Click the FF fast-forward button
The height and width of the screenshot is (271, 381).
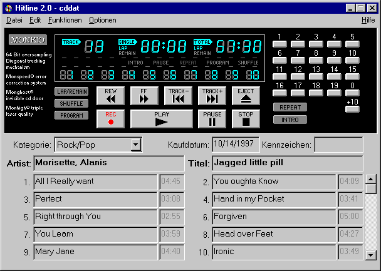144,96
